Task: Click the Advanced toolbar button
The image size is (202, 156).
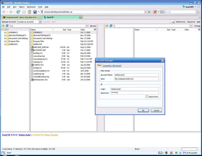Action: tap(191, 22)
